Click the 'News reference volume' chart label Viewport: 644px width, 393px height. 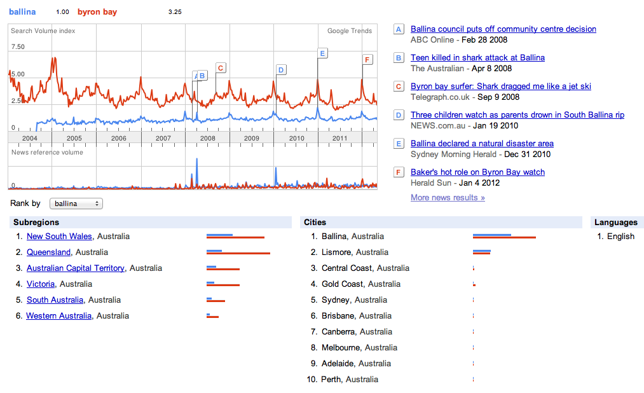(x=47, y=153)
